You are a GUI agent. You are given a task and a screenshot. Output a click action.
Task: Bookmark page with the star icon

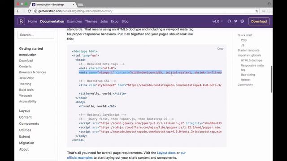(257, 11)
